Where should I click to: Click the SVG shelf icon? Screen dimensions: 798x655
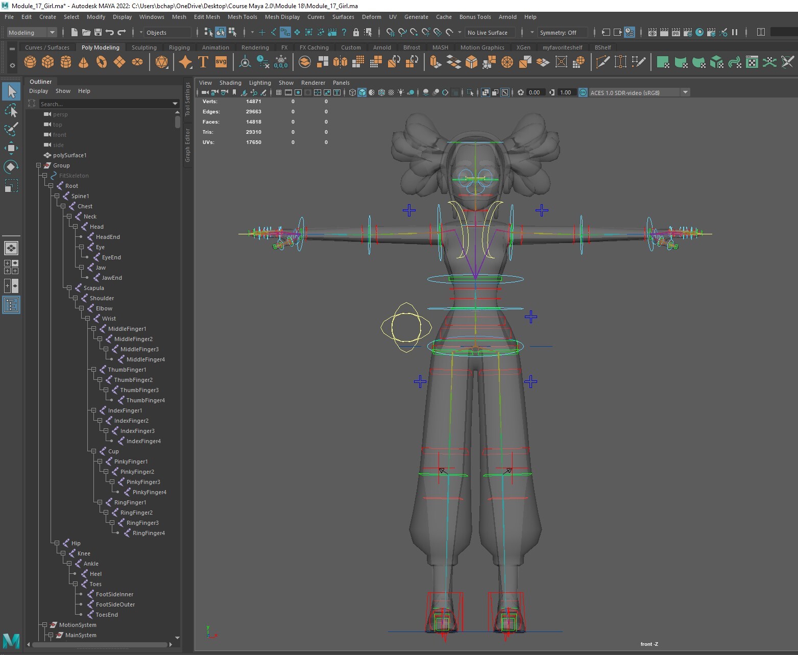coord(221,62)
